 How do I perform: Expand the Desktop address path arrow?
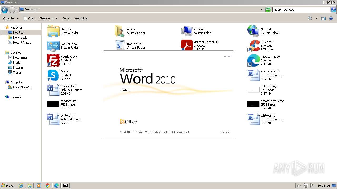click(38, 10)
